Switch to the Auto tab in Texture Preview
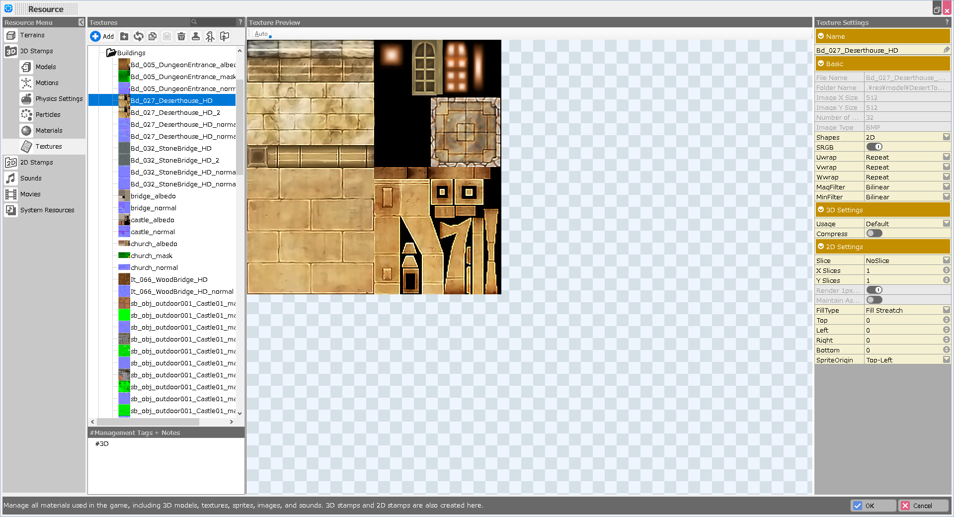954x517 pixels. (260, 34)
